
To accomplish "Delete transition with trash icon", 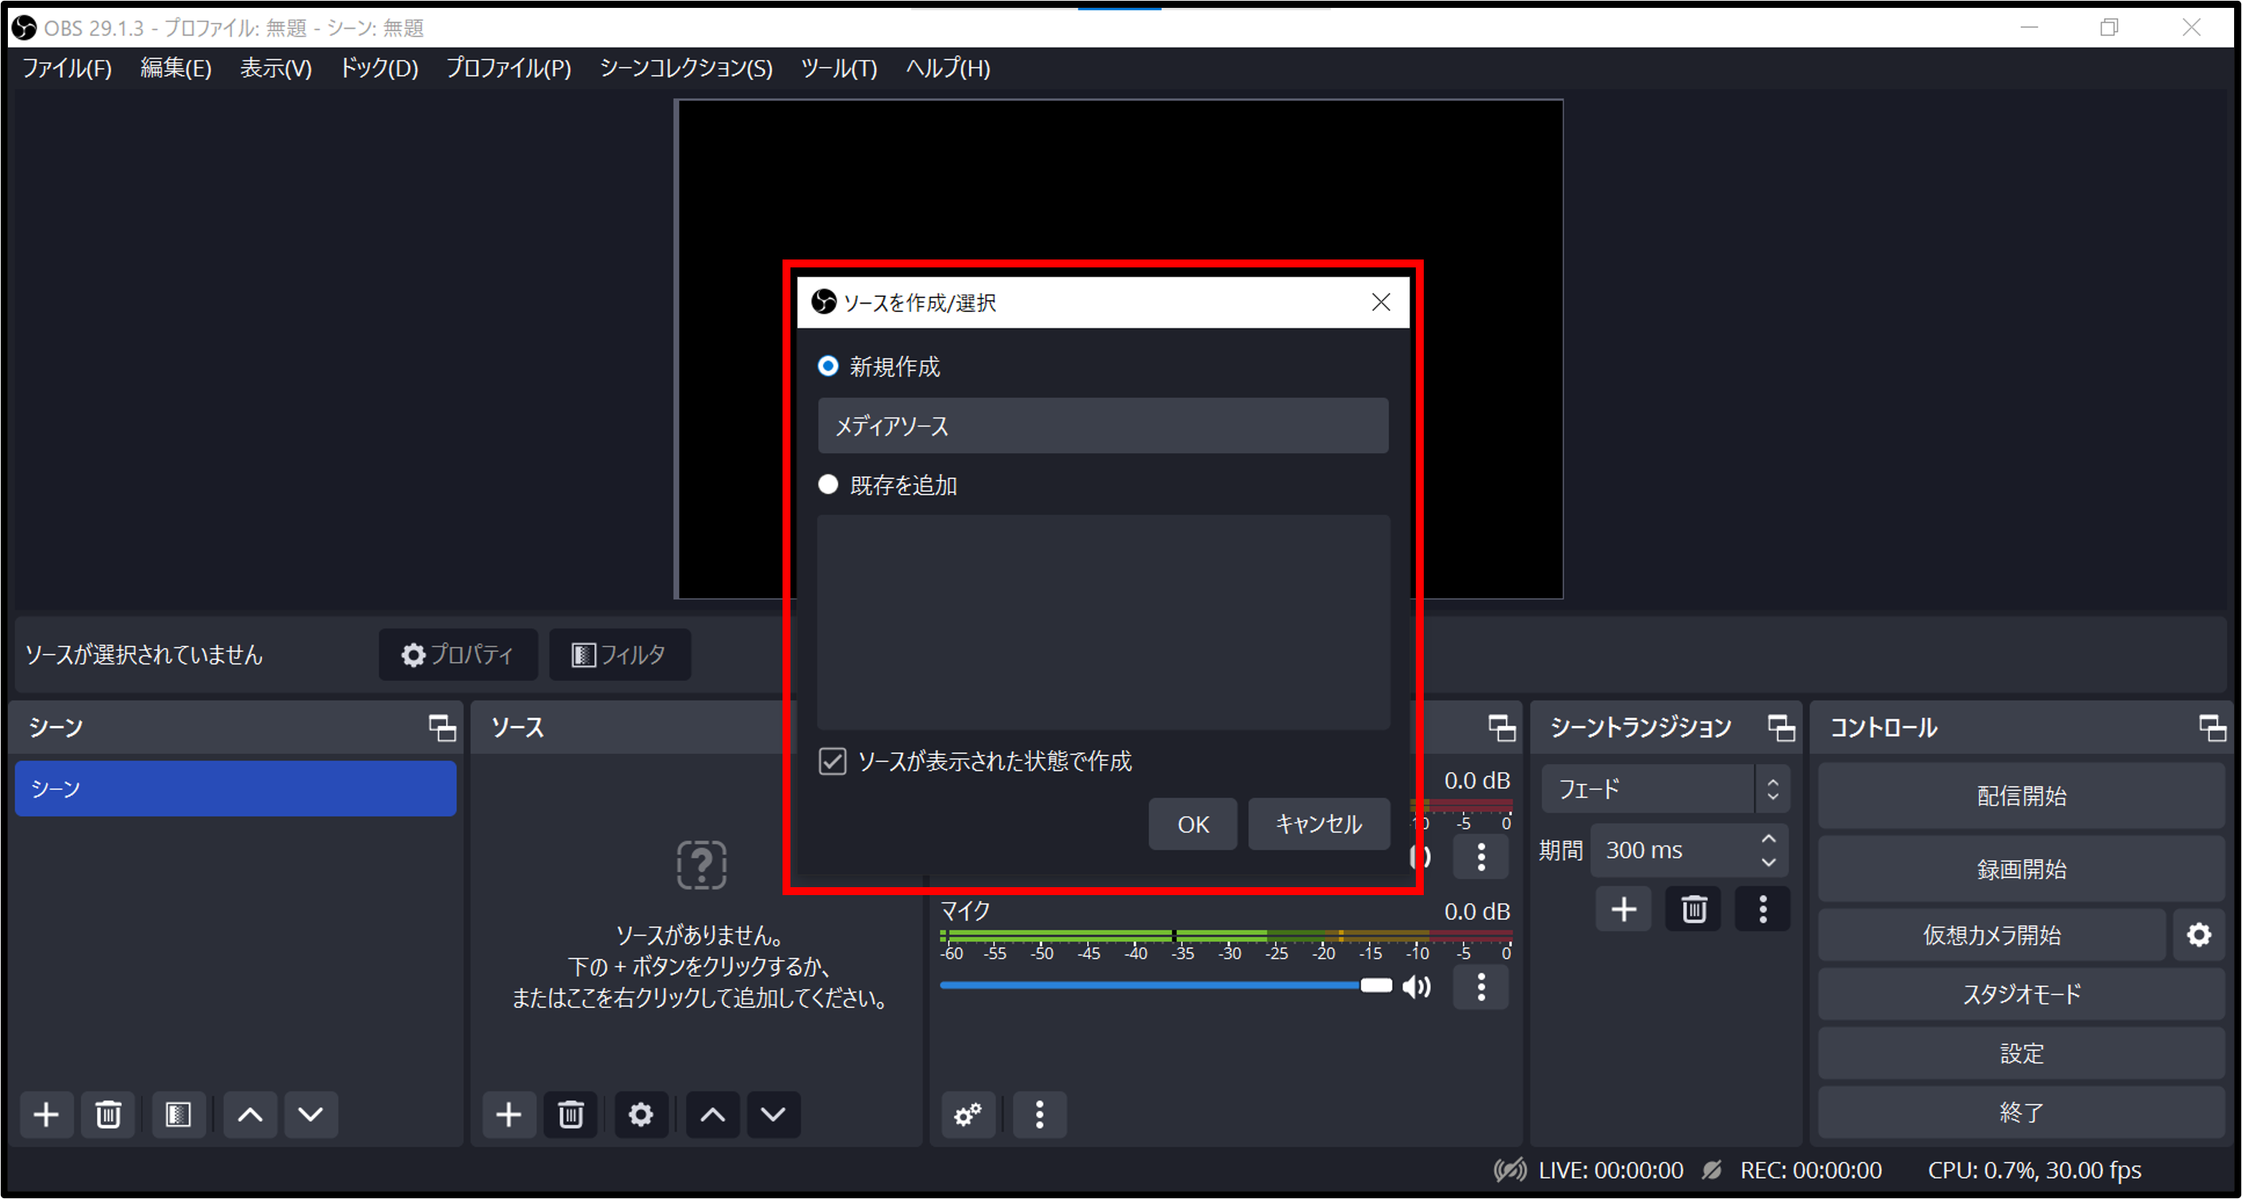I will [1693, 910].
